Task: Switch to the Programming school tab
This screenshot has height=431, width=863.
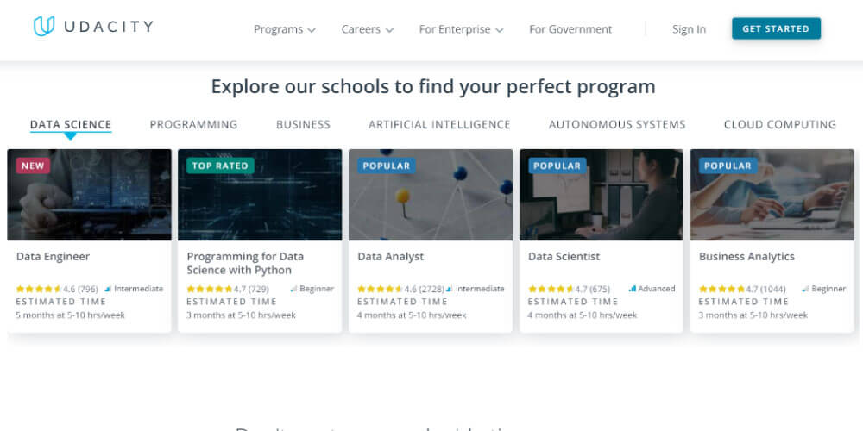Action: [x=193, y=124]
